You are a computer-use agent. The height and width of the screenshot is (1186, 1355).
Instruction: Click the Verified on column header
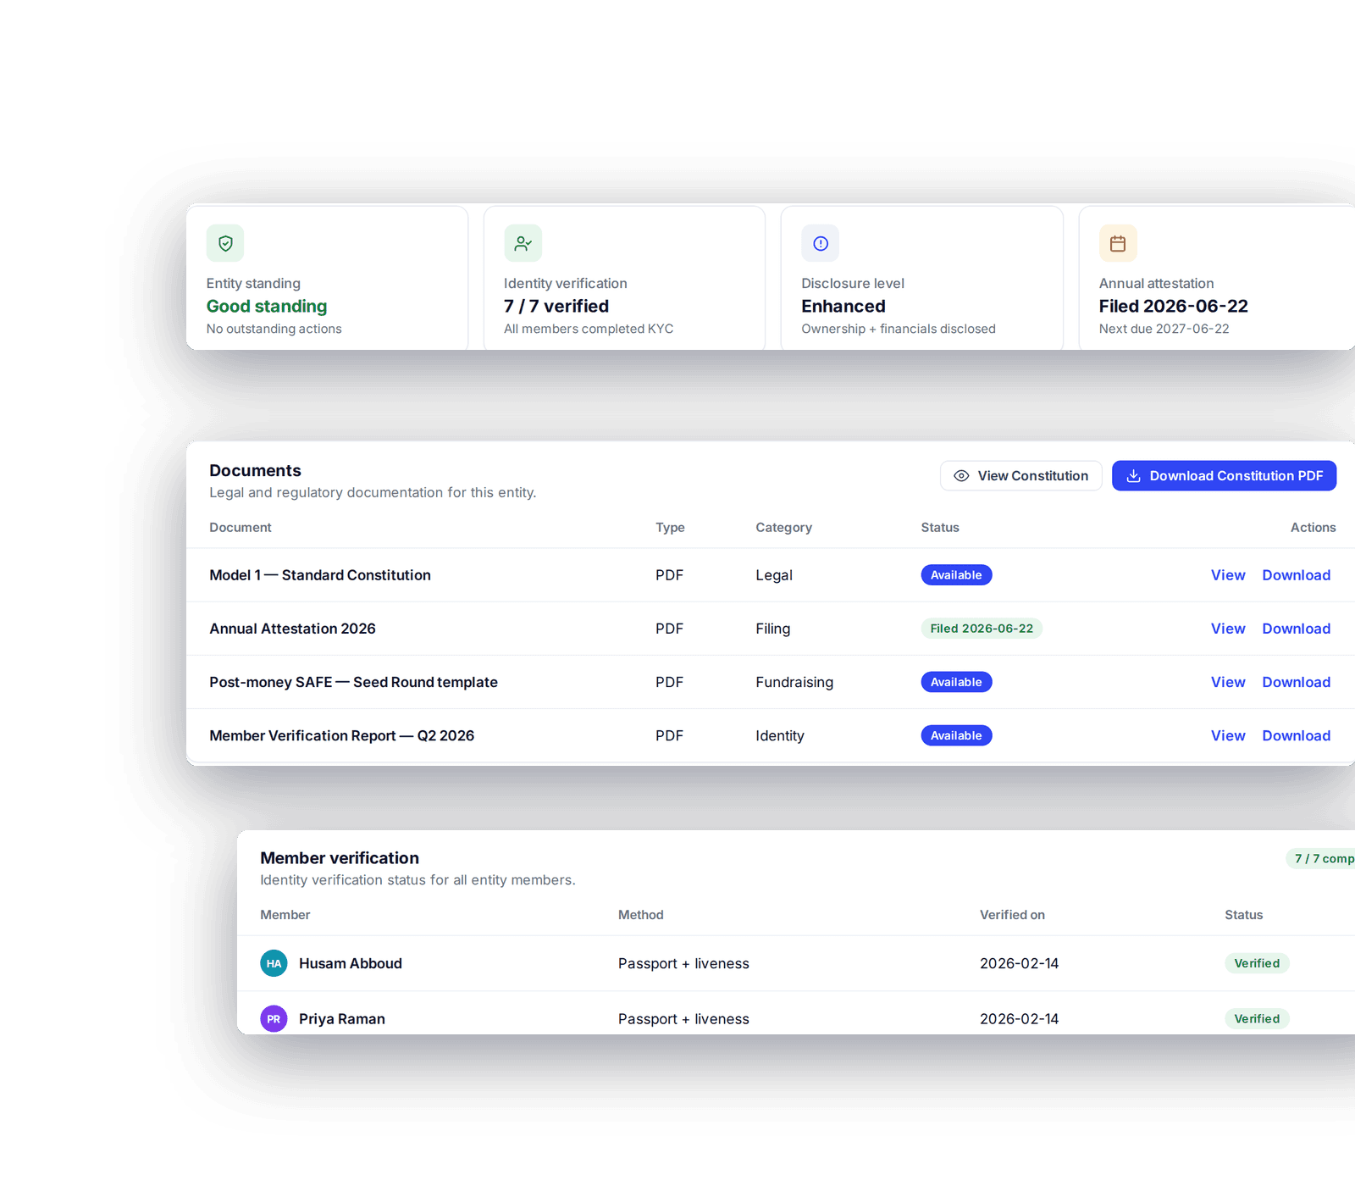(1012, 915)
